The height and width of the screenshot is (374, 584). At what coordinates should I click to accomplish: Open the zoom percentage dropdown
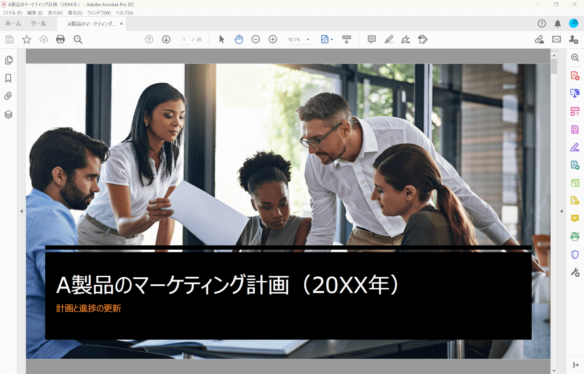pos(308,39)
